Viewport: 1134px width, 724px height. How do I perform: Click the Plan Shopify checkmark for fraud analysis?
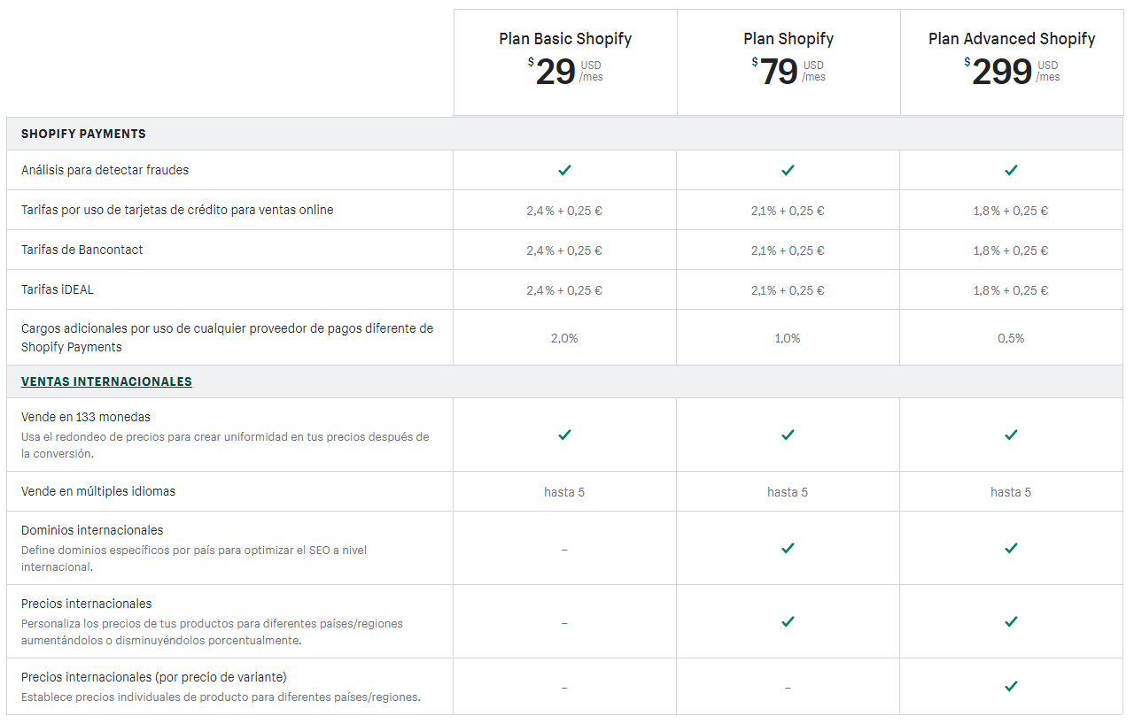tap(788, 170)
